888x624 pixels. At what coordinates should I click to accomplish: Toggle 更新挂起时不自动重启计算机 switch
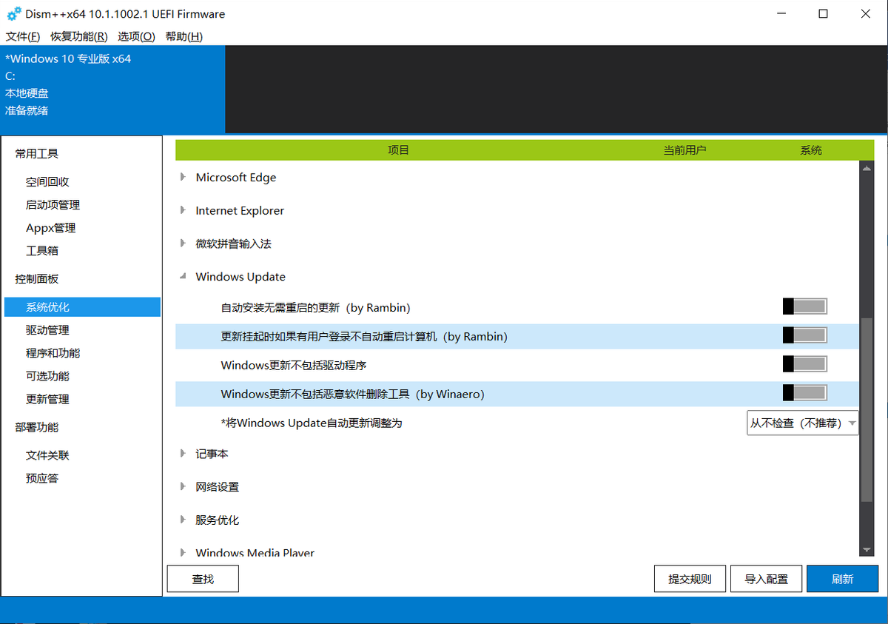pyautogui.click(x=804, y=335)
